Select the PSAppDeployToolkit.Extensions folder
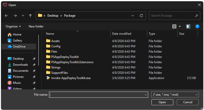The image size is (204, 110). pyautogui.click(x=72, y=62)
